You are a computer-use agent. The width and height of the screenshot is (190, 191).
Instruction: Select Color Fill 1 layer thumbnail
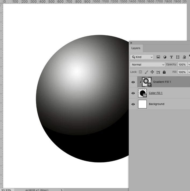(142, 93)
